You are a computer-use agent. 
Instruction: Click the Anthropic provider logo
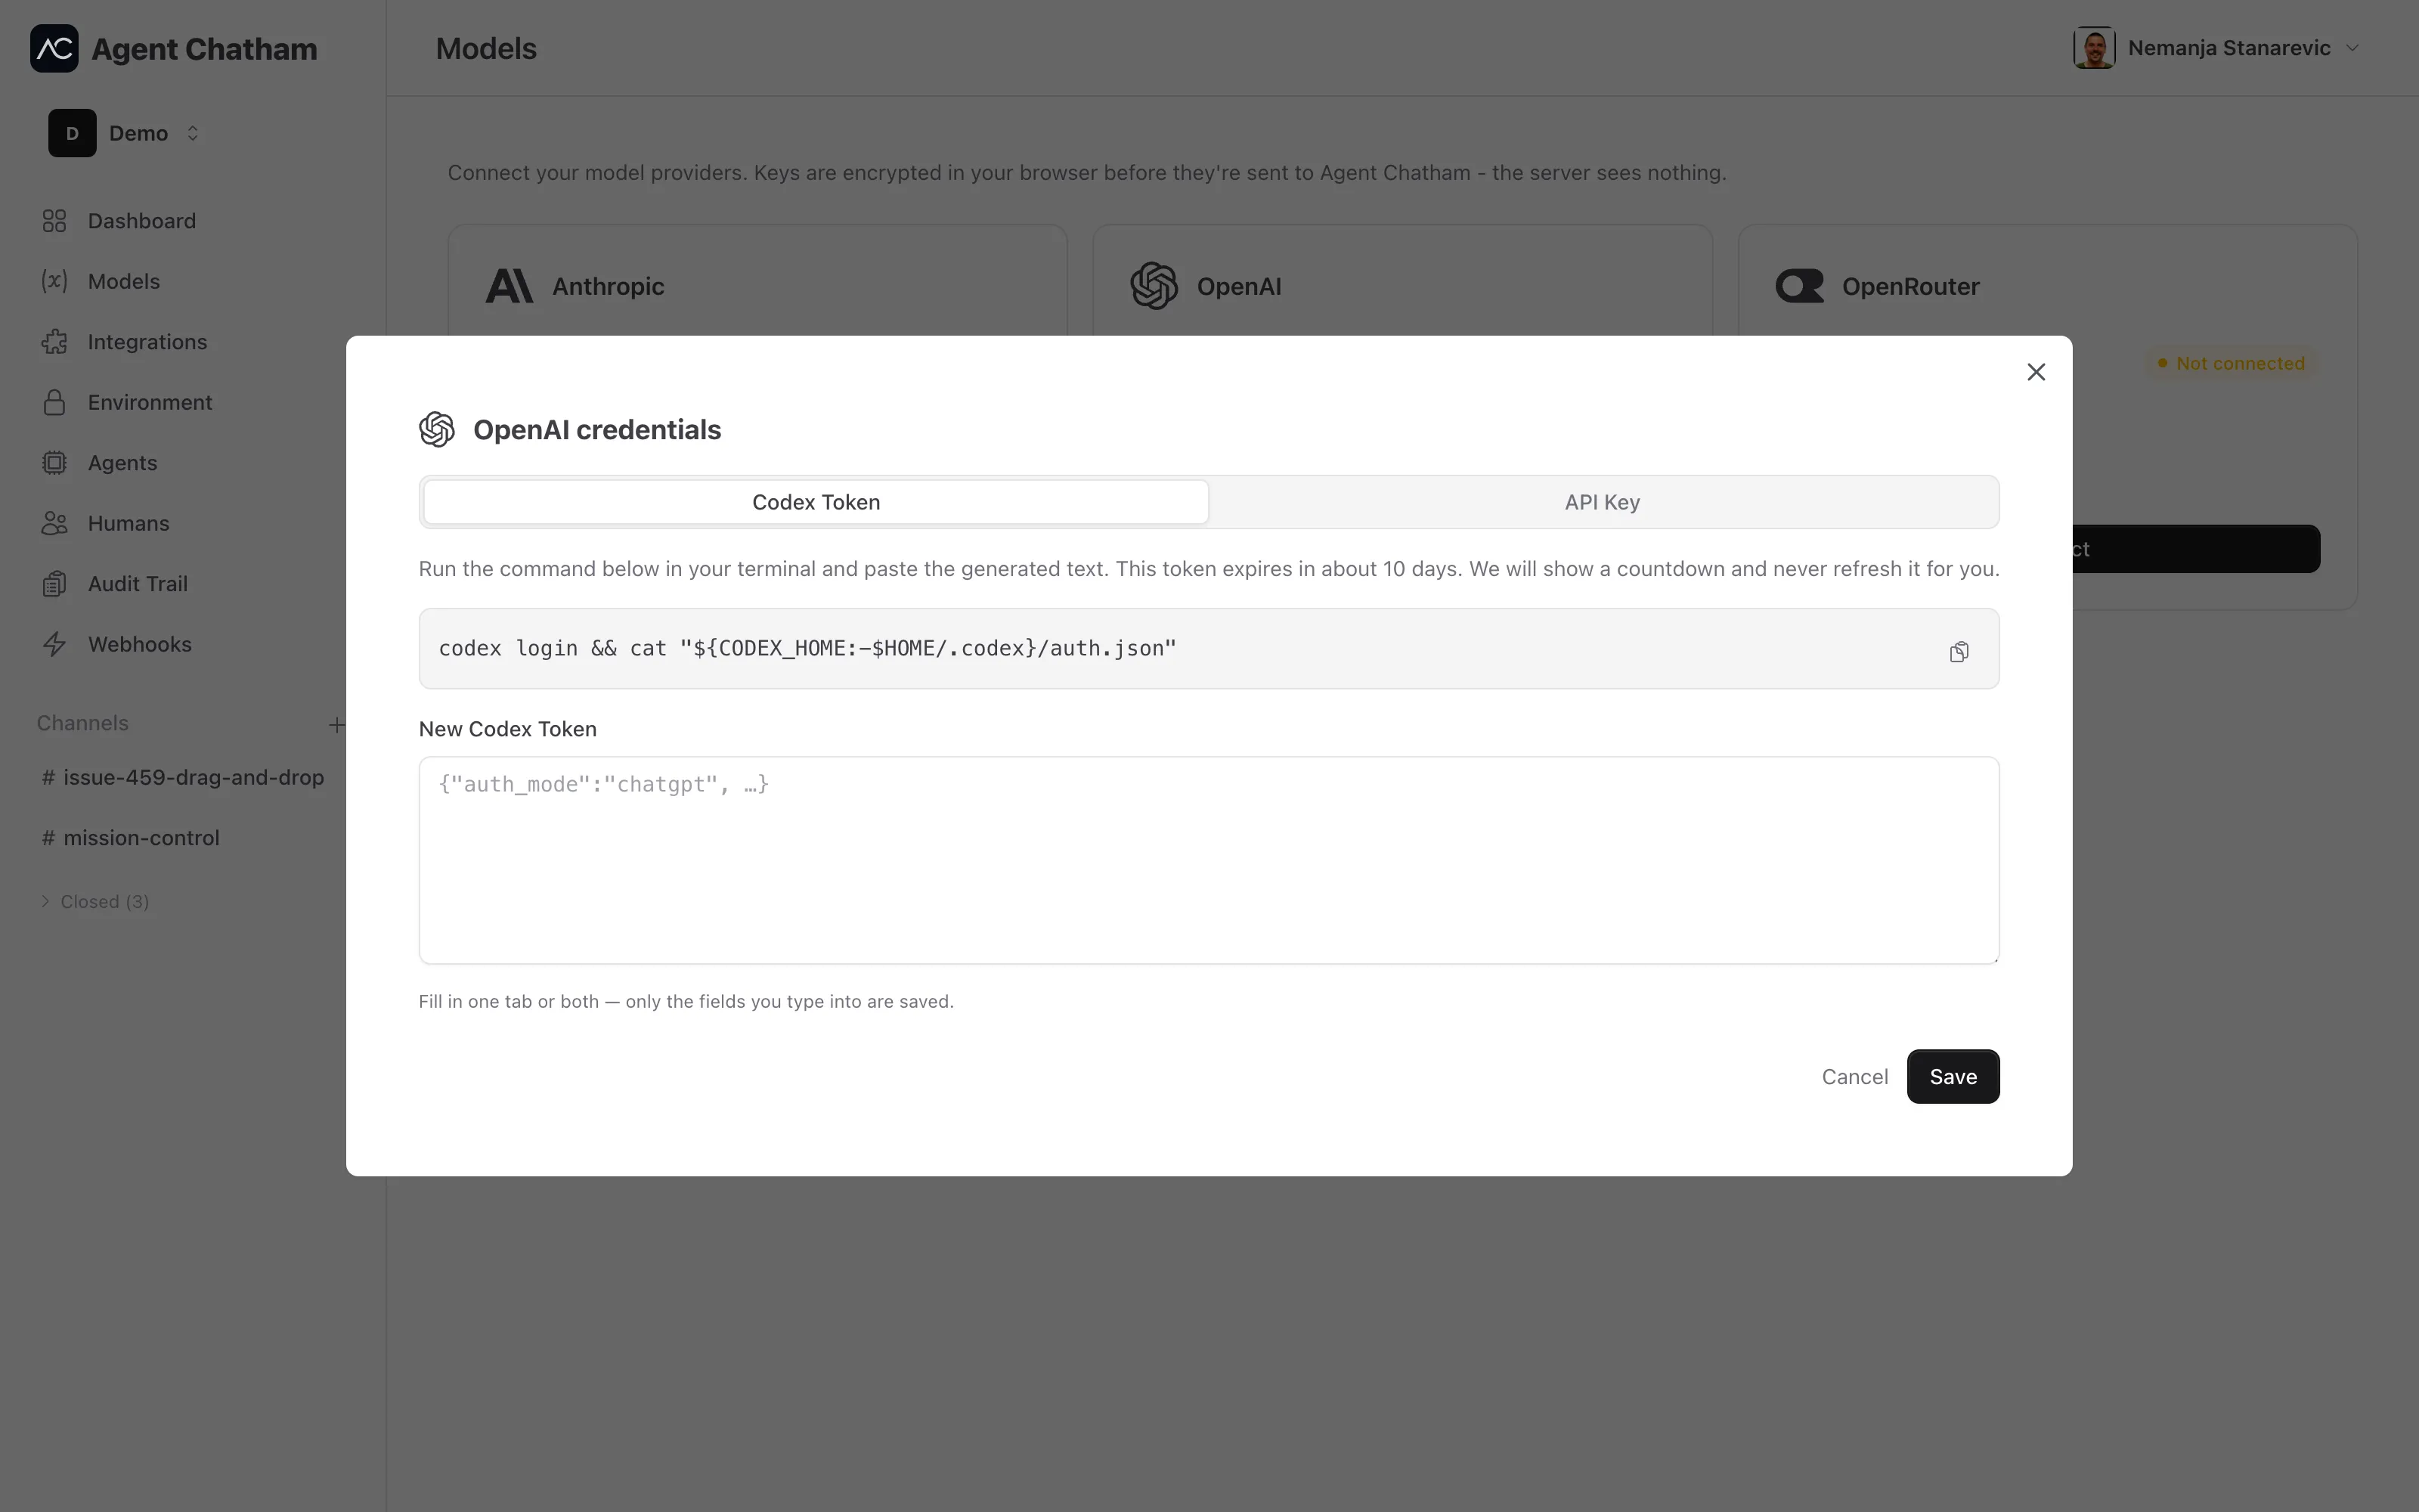click(510, 286)
